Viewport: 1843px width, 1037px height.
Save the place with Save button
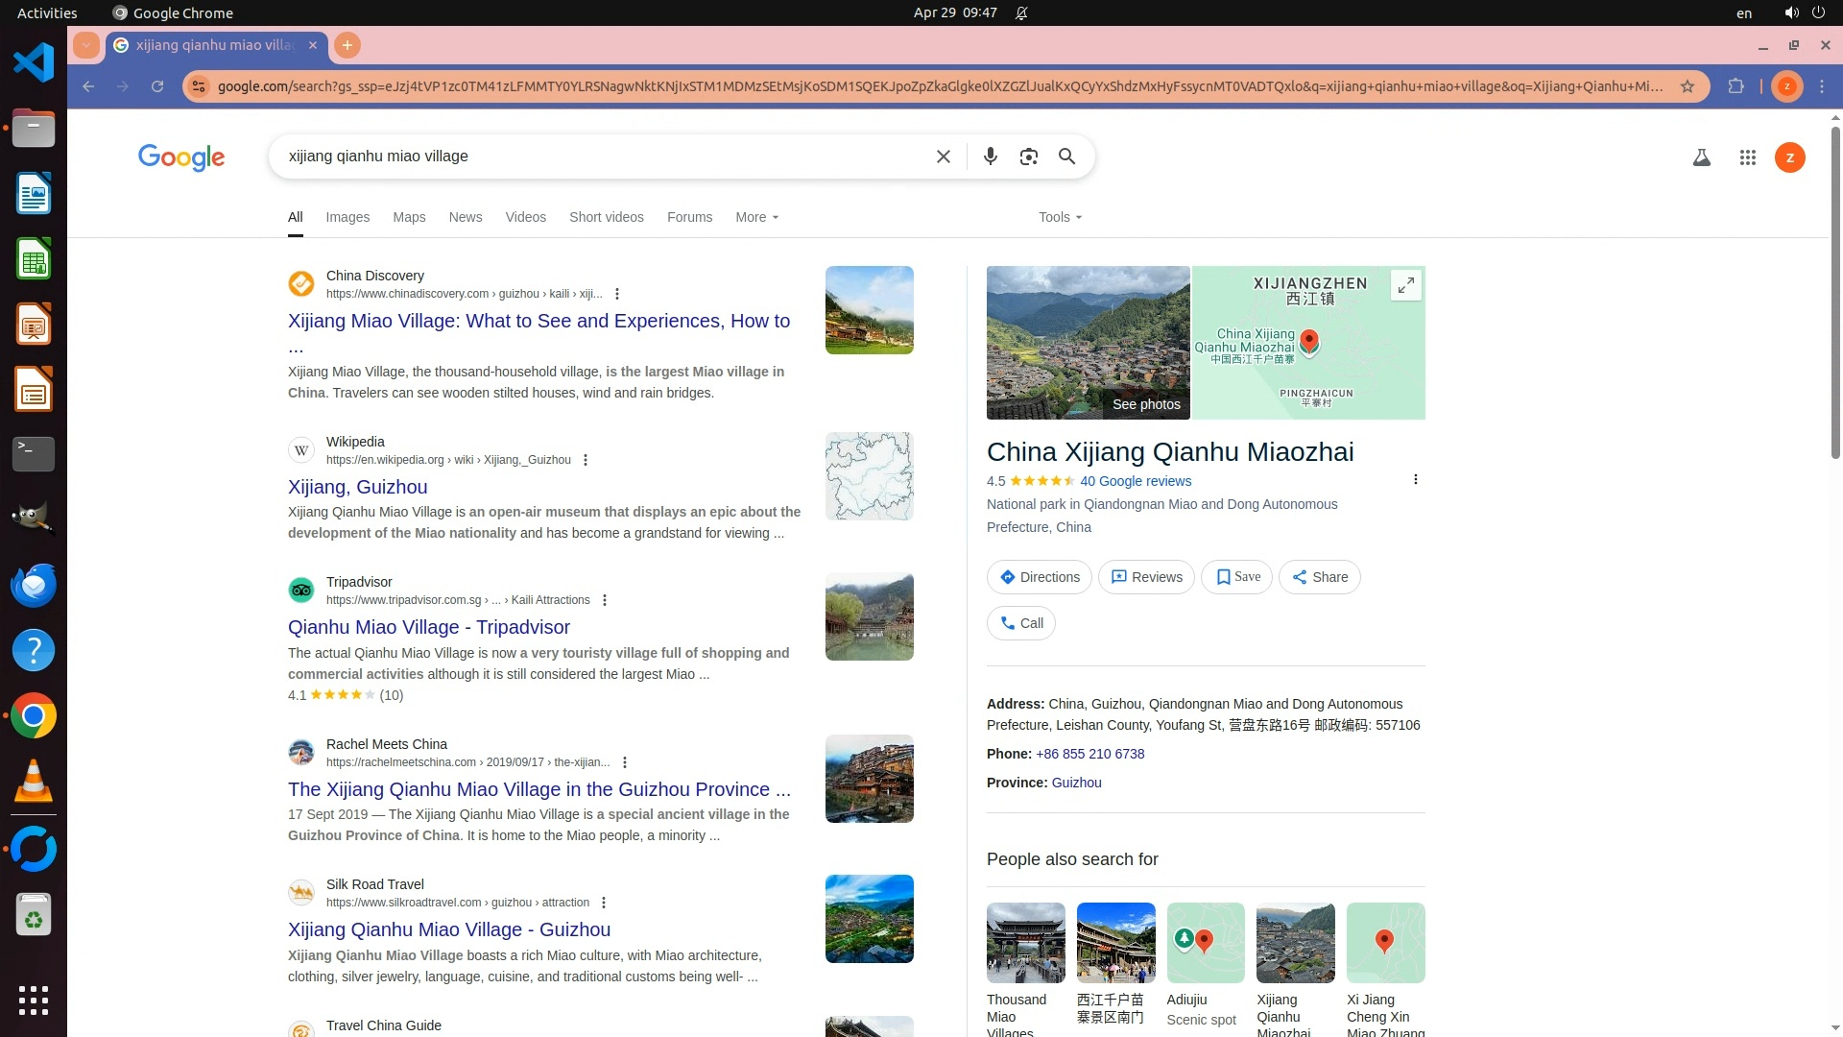click(x=1236, y=577)
